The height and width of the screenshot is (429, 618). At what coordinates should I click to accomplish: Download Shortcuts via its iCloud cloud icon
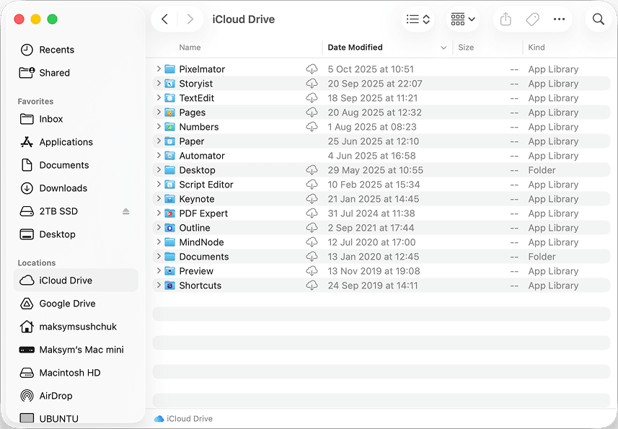(312, 286)
